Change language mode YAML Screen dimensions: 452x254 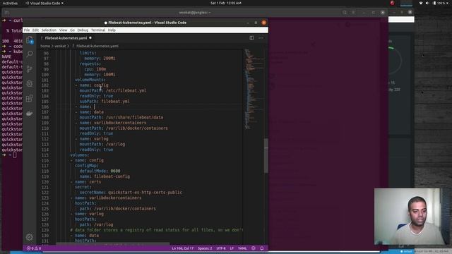click(x=242, y=248)
